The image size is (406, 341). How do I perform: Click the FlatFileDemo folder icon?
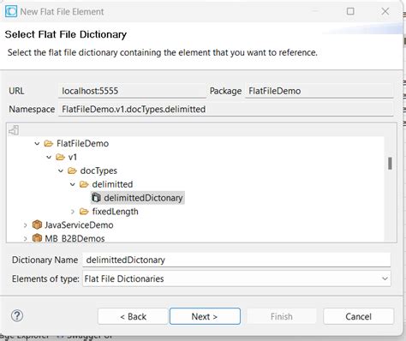coord(49,143)
